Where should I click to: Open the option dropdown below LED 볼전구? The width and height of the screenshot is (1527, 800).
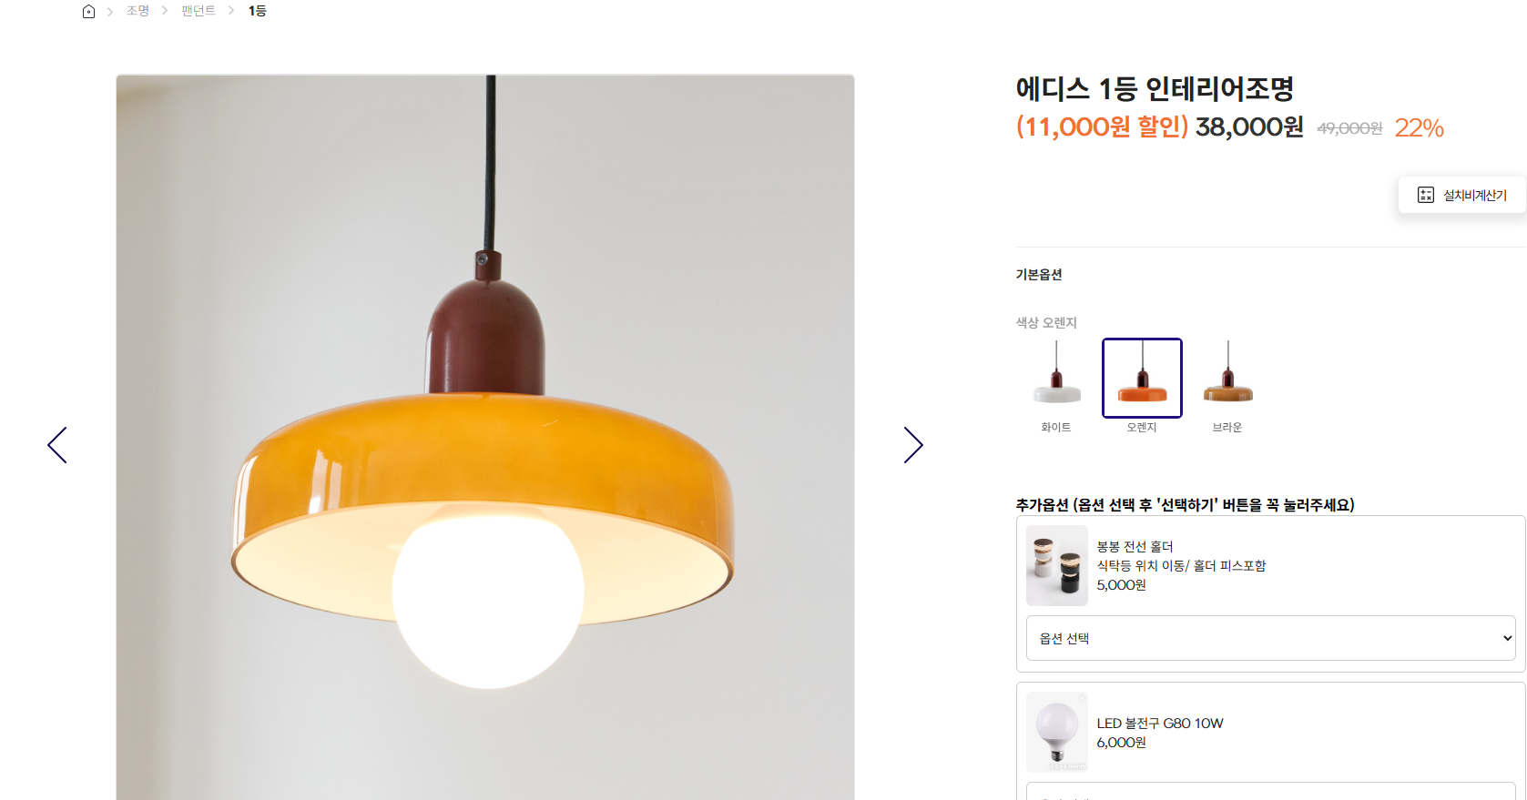pos(1270,791)
